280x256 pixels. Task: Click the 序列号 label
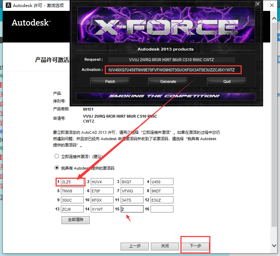pyautogui.click(x=59, y=101)
